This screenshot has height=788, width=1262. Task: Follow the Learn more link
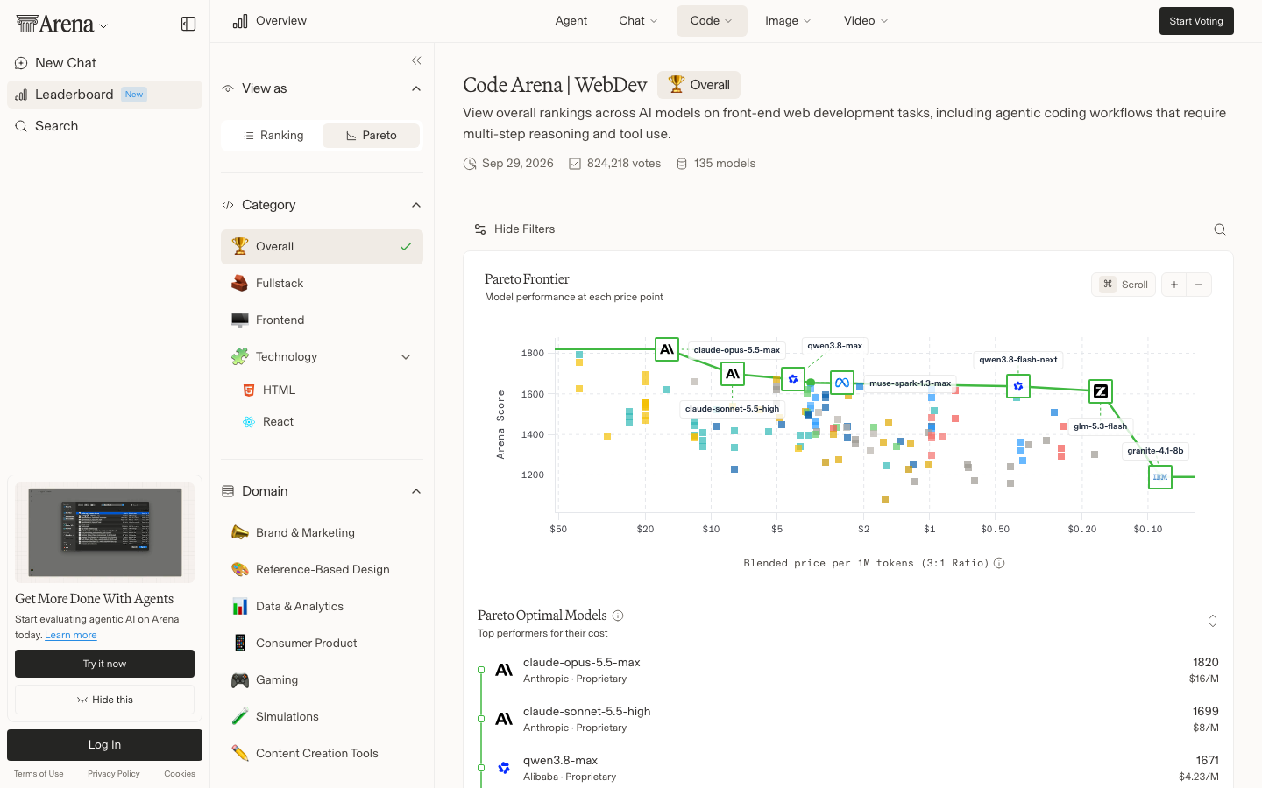(71, 636)
